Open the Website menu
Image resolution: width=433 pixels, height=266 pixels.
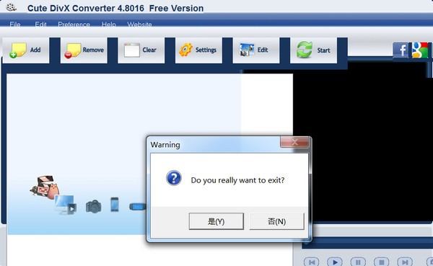139,25
